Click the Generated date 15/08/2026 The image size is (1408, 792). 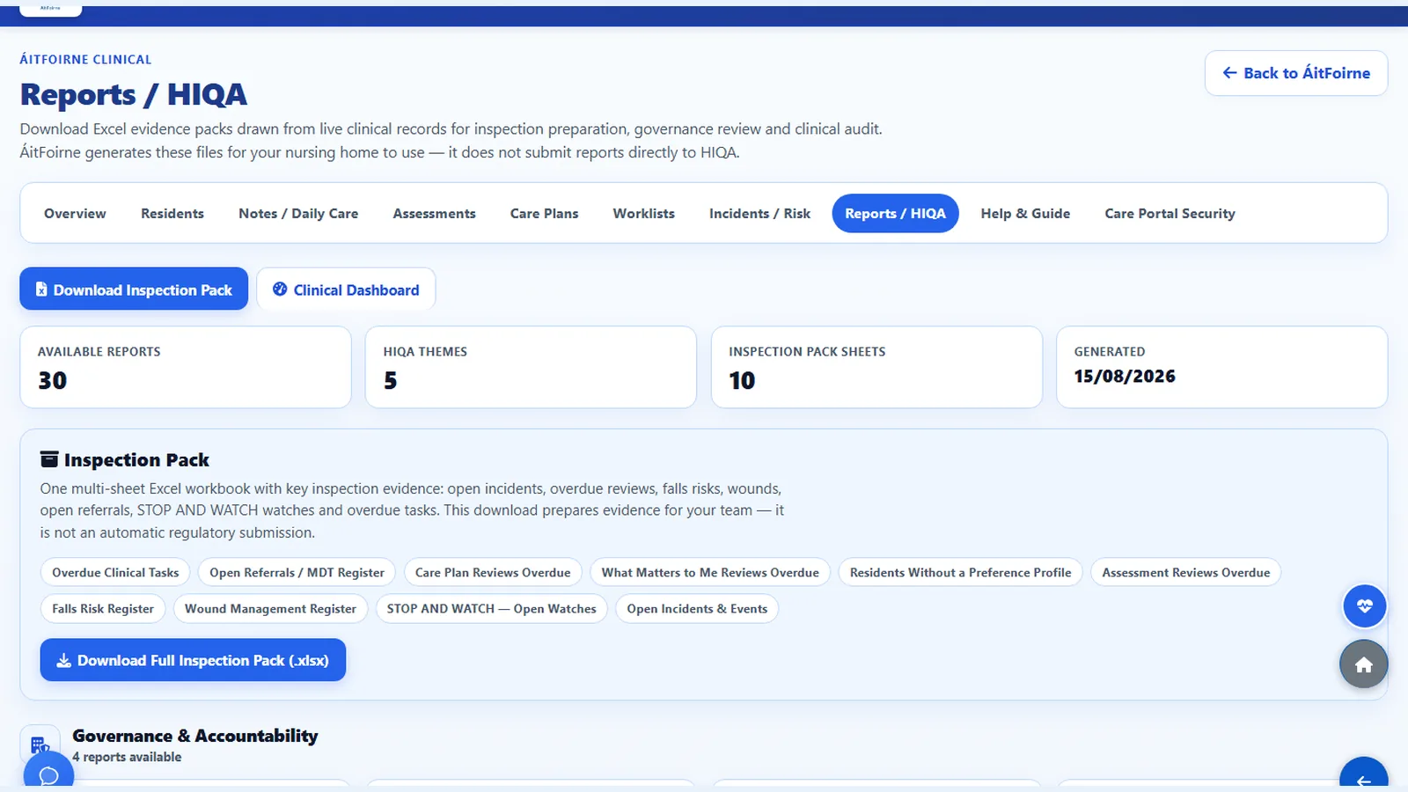(1125, 377)
